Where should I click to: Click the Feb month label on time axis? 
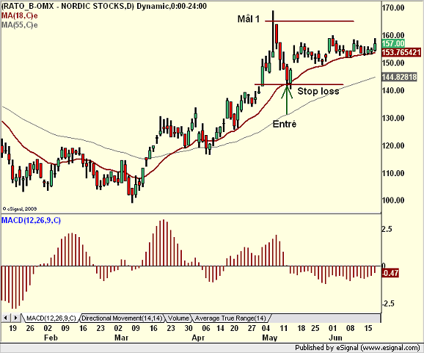click(51, 338)
